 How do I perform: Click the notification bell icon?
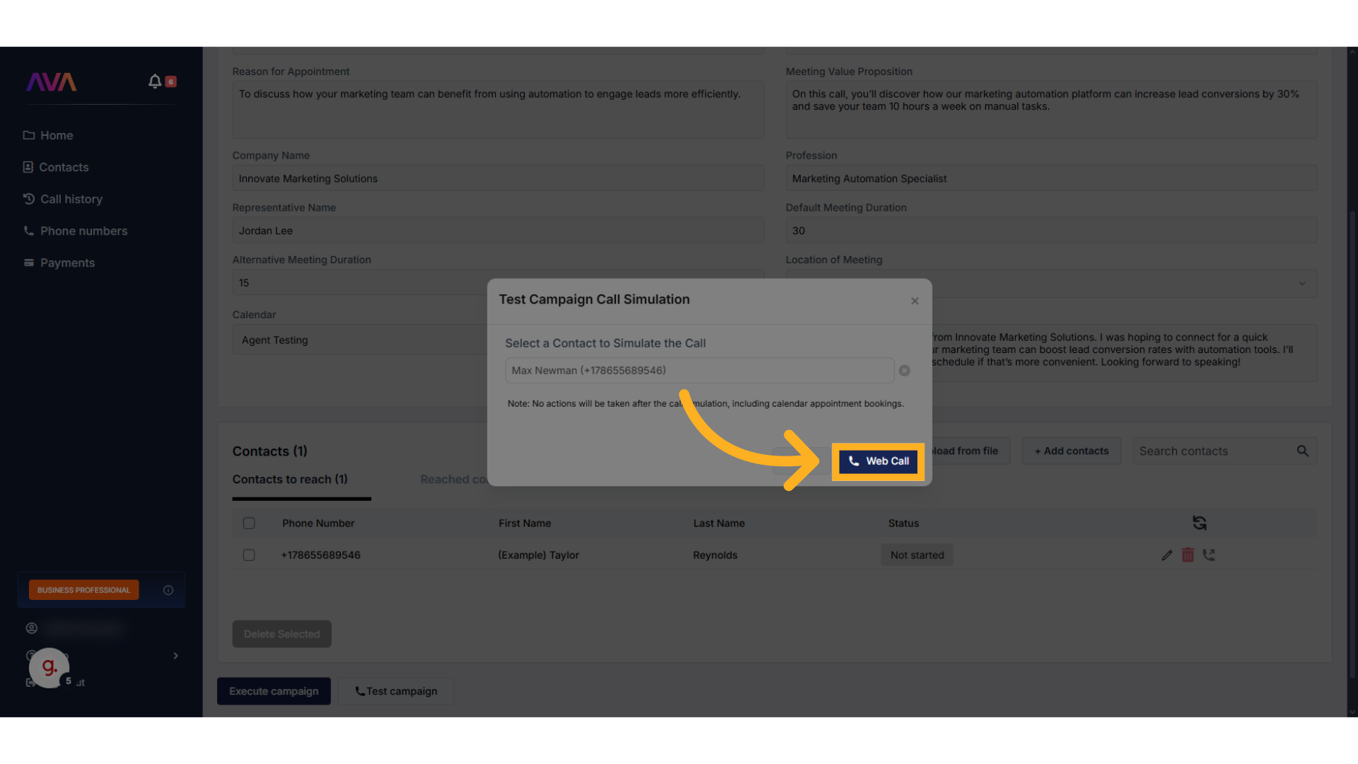(155, 81)
